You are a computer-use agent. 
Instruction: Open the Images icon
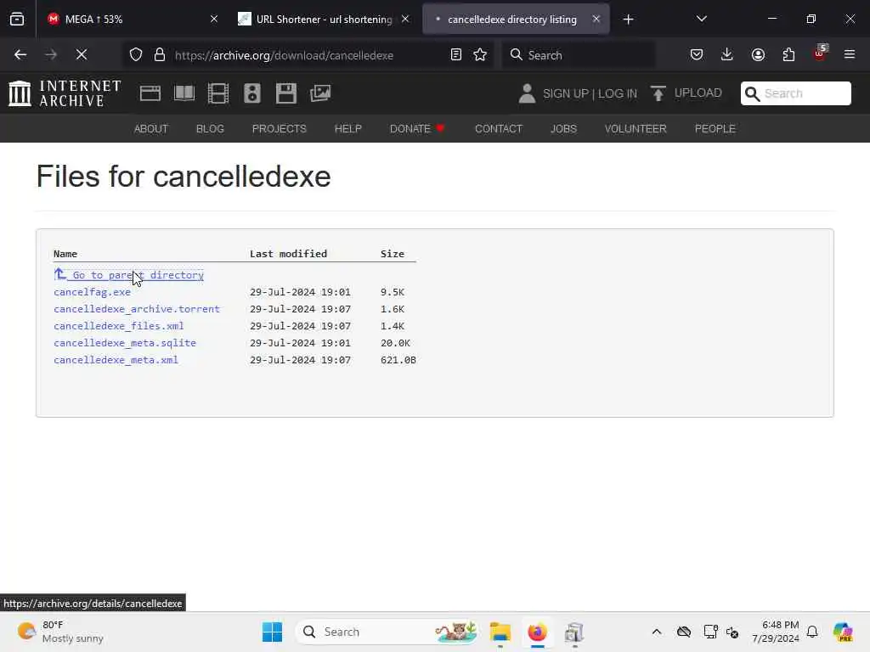coord(320,93)
